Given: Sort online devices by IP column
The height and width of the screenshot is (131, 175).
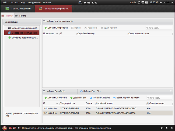Looking at the screenshot, I should (x=51, y=103).
